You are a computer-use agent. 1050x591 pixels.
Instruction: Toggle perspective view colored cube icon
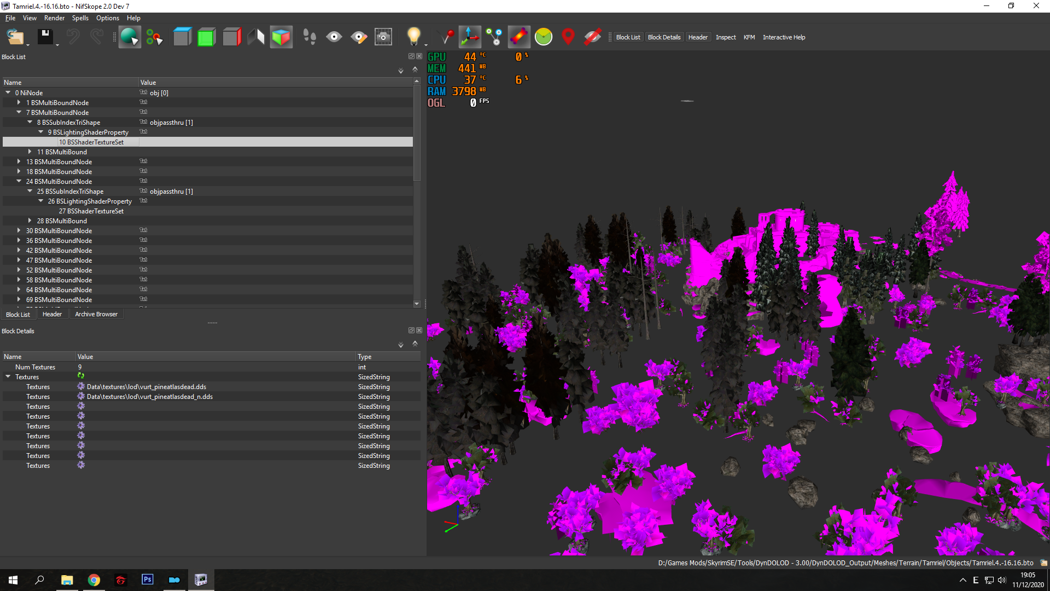(x=281, y=37)
